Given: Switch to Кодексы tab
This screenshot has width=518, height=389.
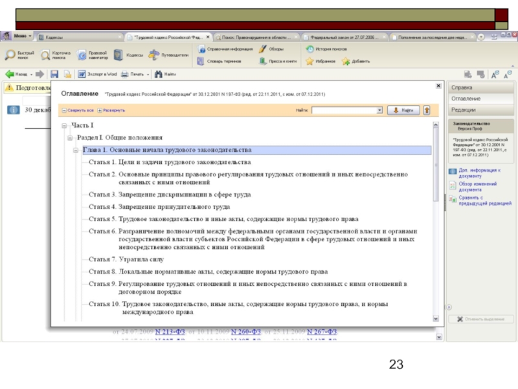Looking at the screenshot, I should [x=80, y=38].
